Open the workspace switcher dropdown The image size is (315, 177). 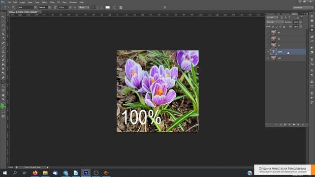tap(303, 7)
